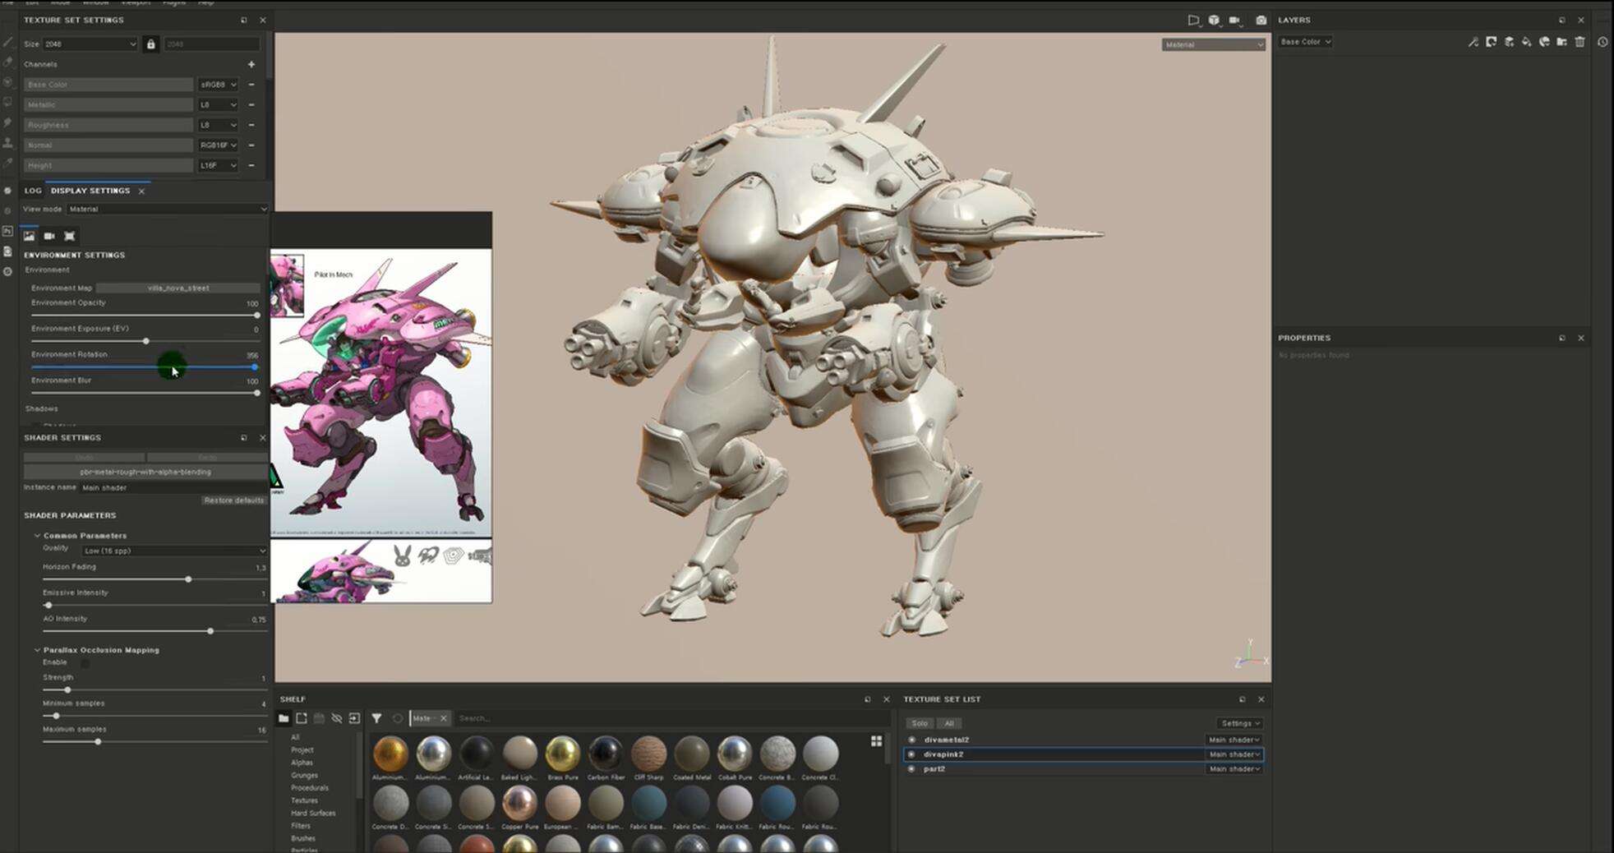Select Hard Surfaces category in shelf
The width and height of the screenshot is (1614, 853).
tap(313, 813)
